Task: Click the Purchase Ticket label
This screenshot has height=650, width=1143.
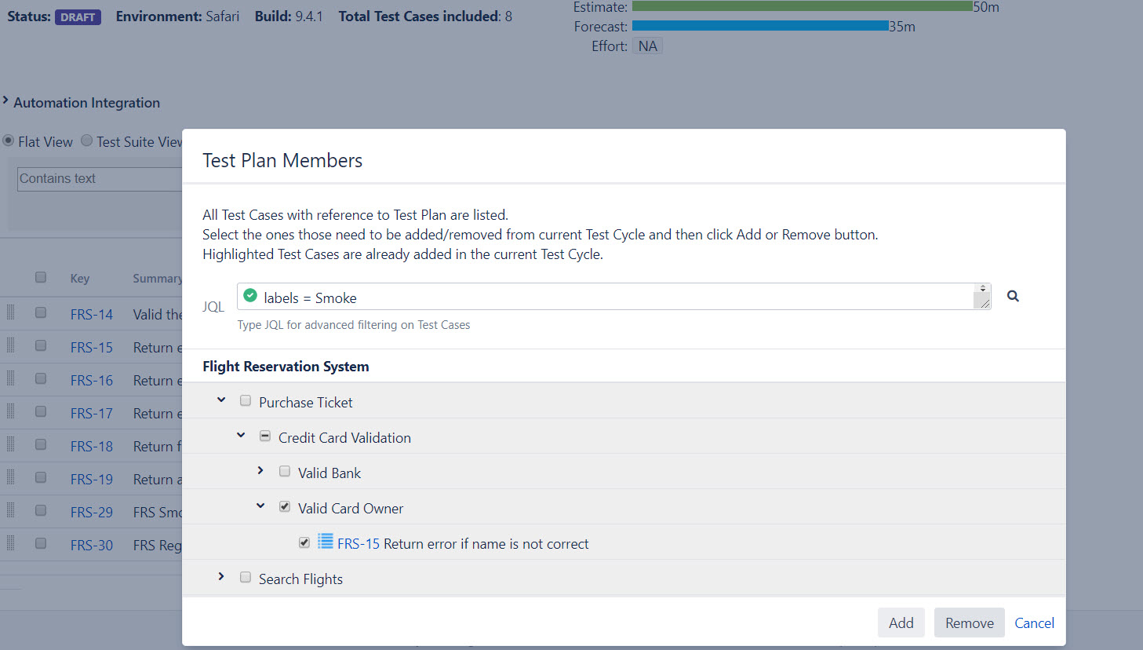Action: pos(306,402)
